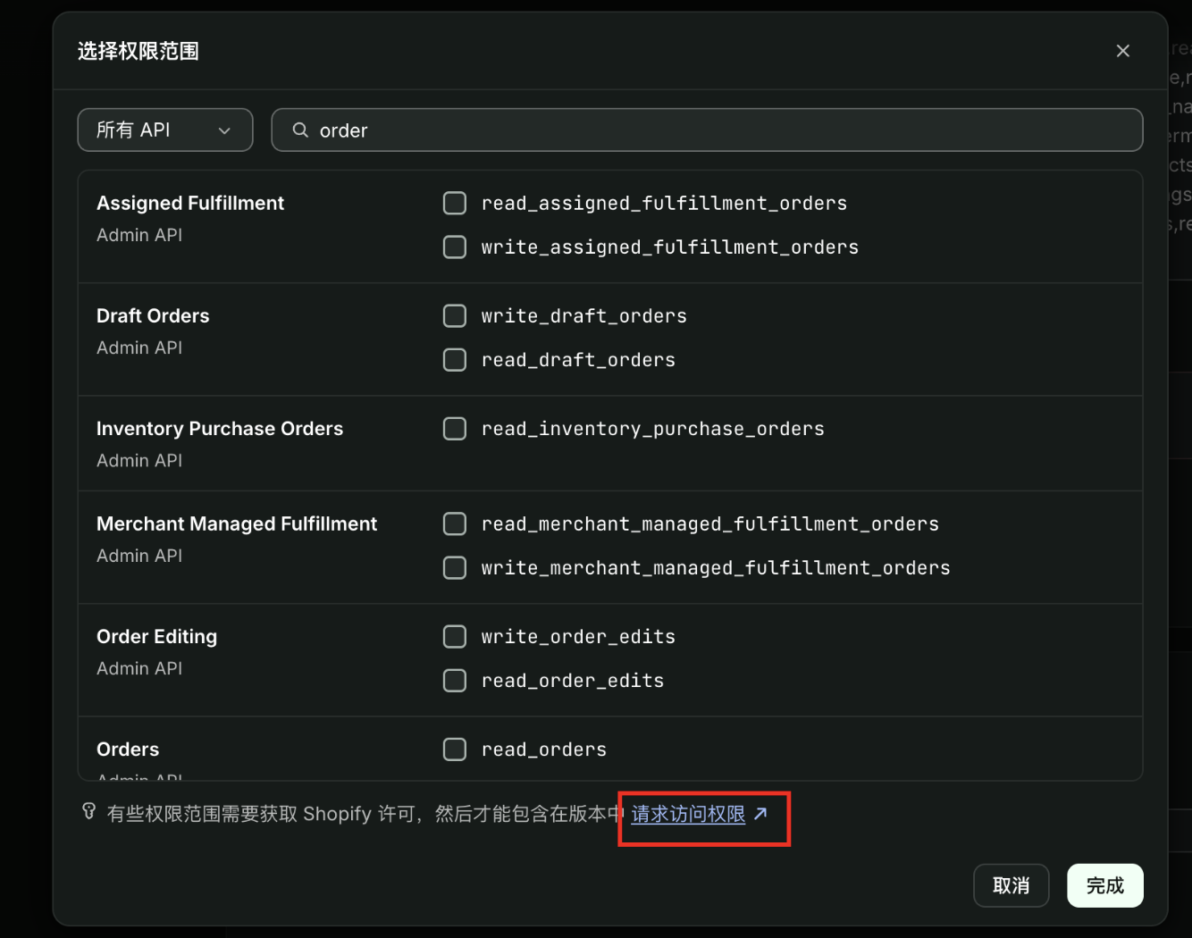
Task: Click the Draft Orders heading
Action: point(153,316)
